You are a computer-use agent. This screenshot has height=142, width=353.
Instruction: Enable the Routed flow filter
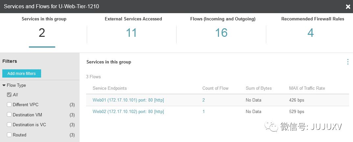(9, 135)
